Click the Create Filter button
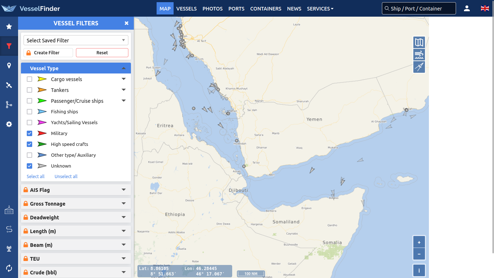 click(48, 52)
